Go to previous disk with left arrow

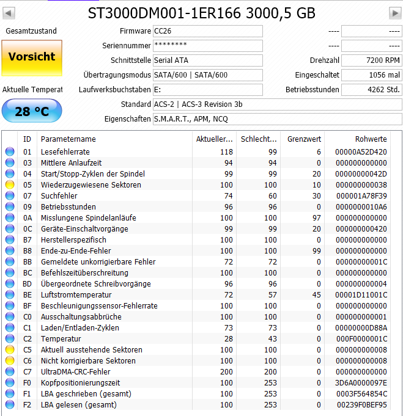9,13
